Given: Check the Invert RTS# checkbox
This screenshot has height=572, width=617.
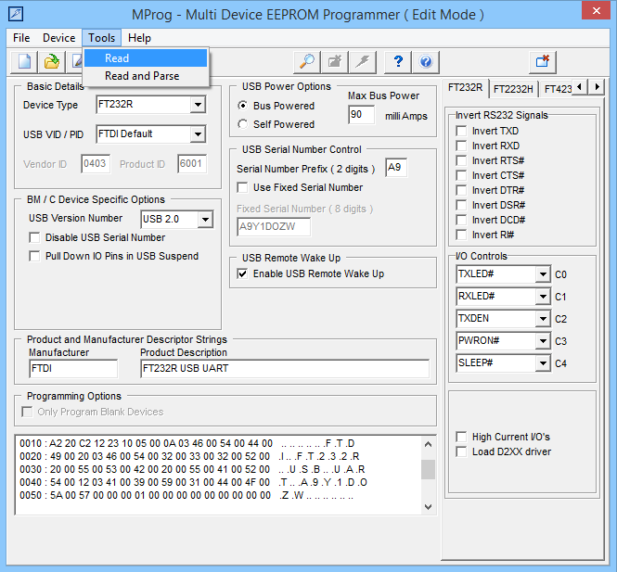Looking at the screenshot, I should click(x=461, y=160).
